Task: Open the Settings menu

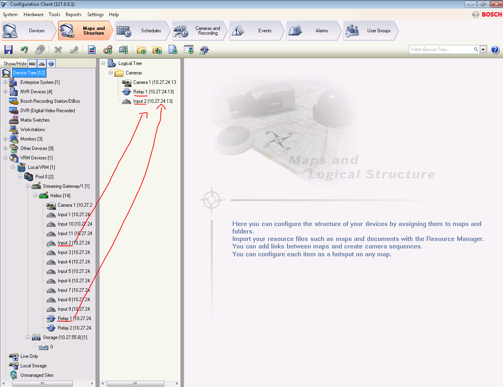Action: (95, 15)
